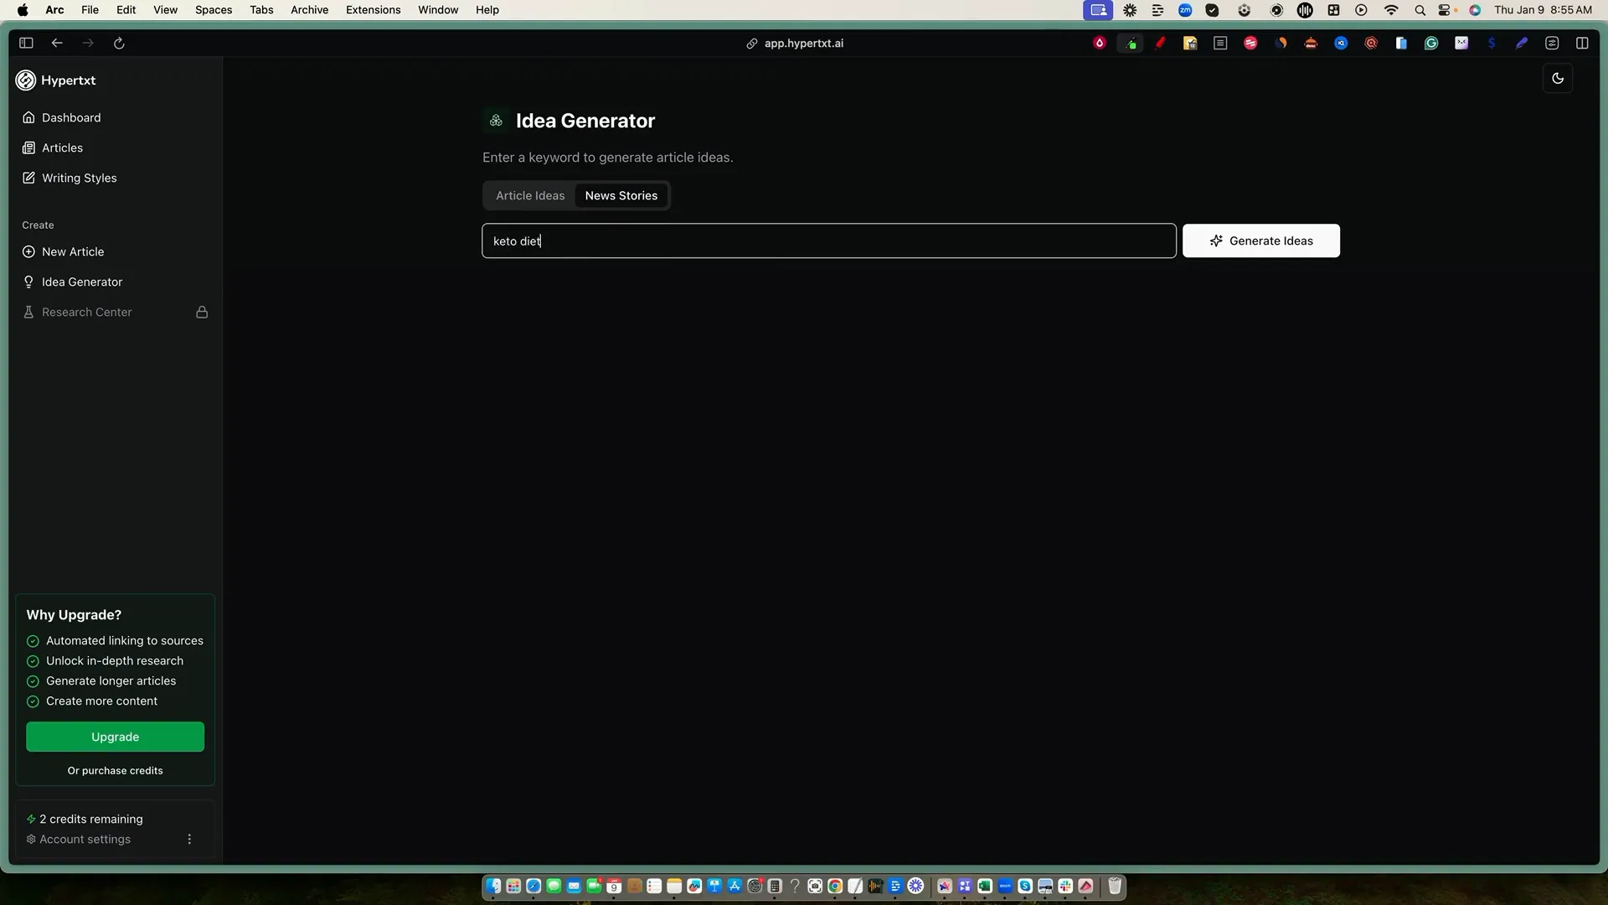Go back with browser back arrow
Viewport: 1608px width, 905px height.
tap(57, 44)
